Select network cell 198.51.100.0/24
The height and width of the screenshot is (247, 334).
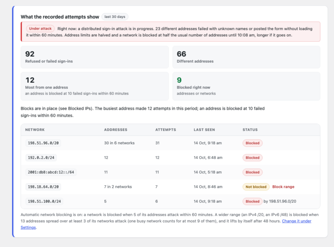44,201
